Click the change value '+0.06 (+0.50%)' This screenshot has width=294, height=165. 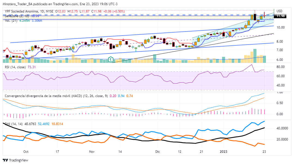click(114, 11)
